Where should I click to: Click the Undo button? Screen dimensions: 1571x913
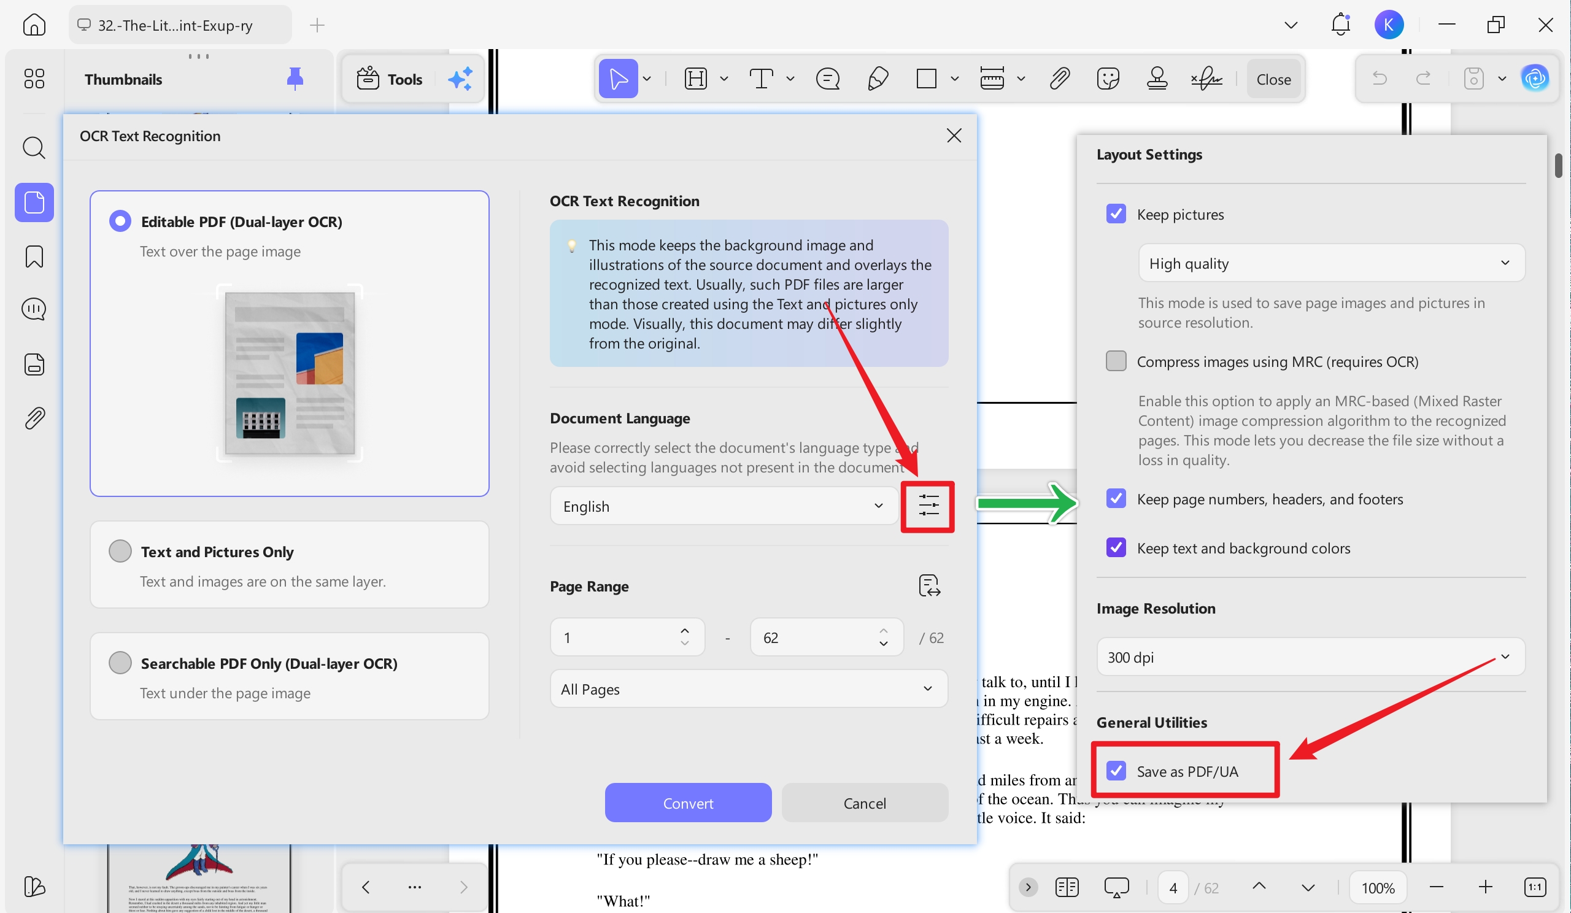pos(1380,79)
